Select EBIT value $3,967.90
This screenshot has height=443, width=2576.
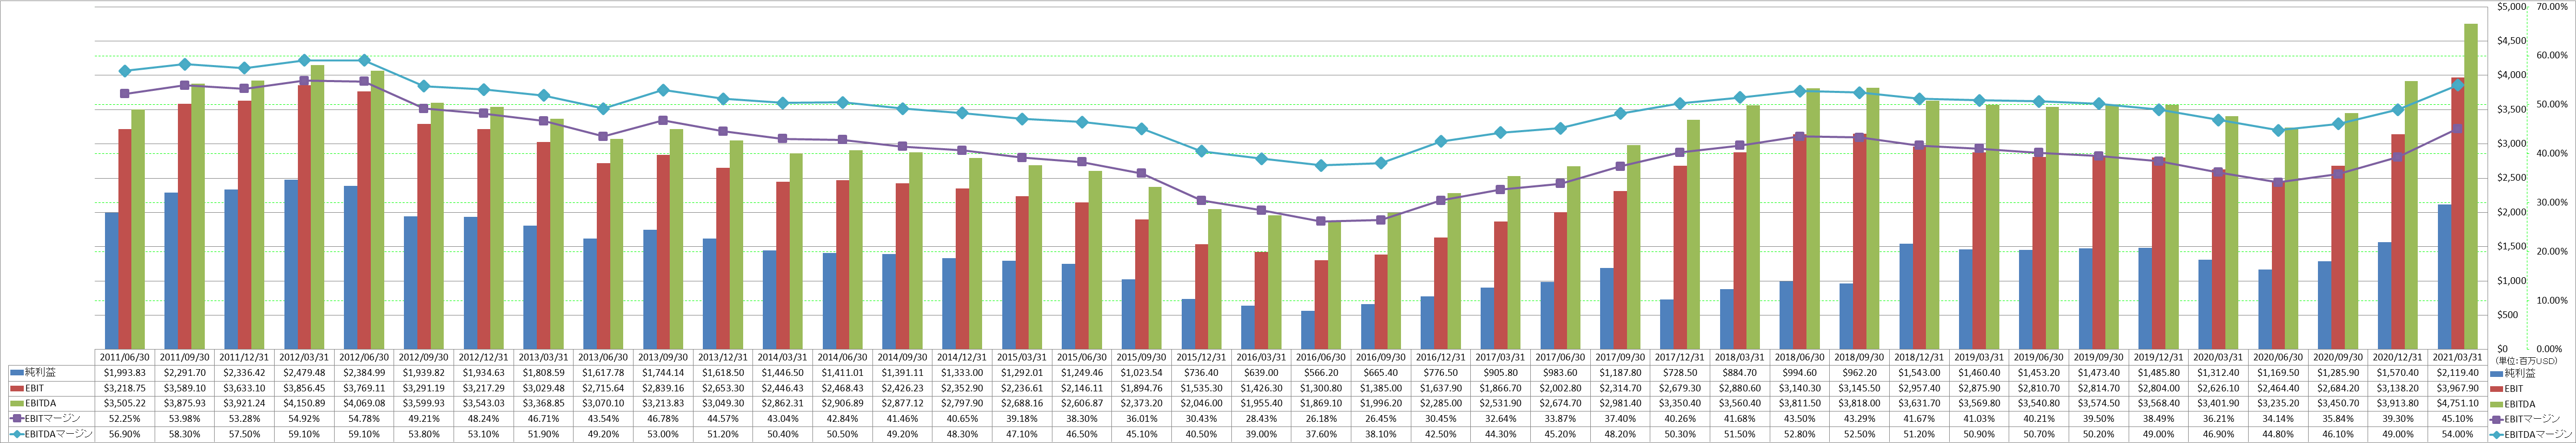coord(2459,387)
